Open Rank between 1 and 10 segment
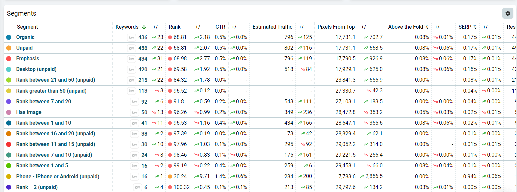 pos(44,123)
